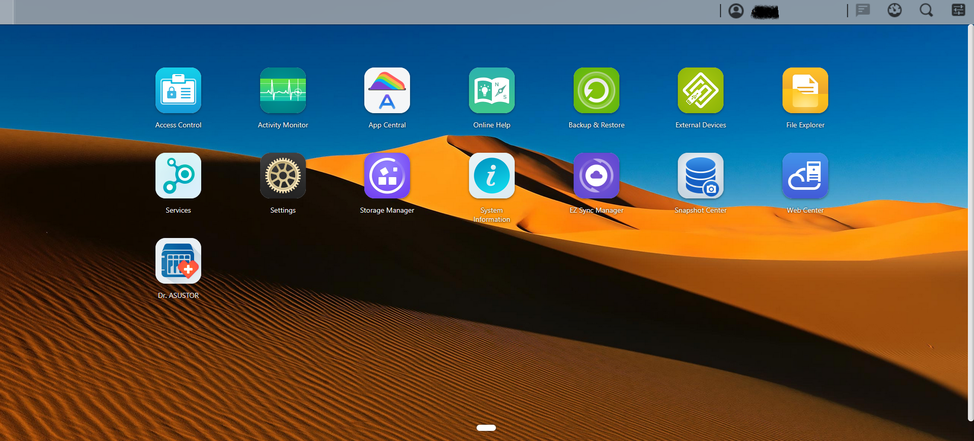Click the desktop vertical scrollbar
The width and height of the screenshot is (974, 441).
click(x=970, y=223)
